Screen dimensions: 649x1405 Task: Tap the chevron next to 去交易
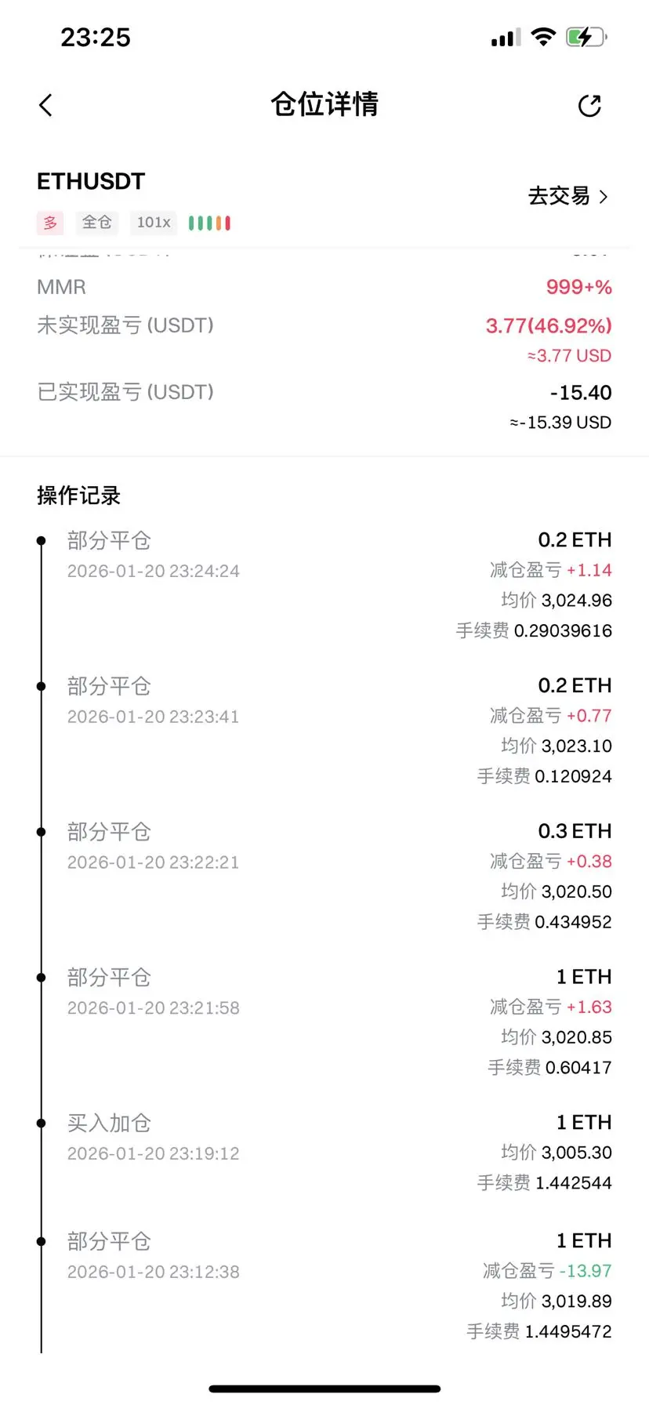[x=604, y=196]
